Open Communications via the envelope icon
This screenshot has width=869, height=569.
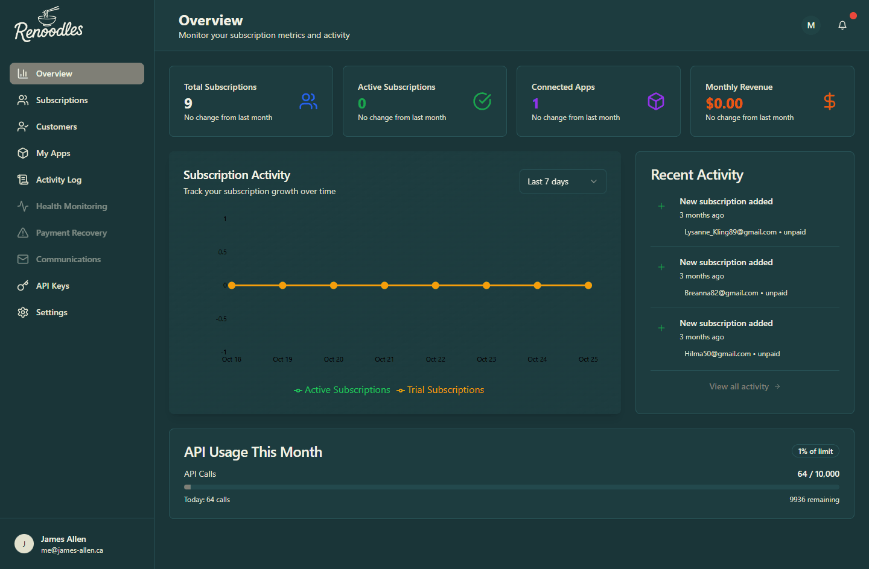pos(22,259)
